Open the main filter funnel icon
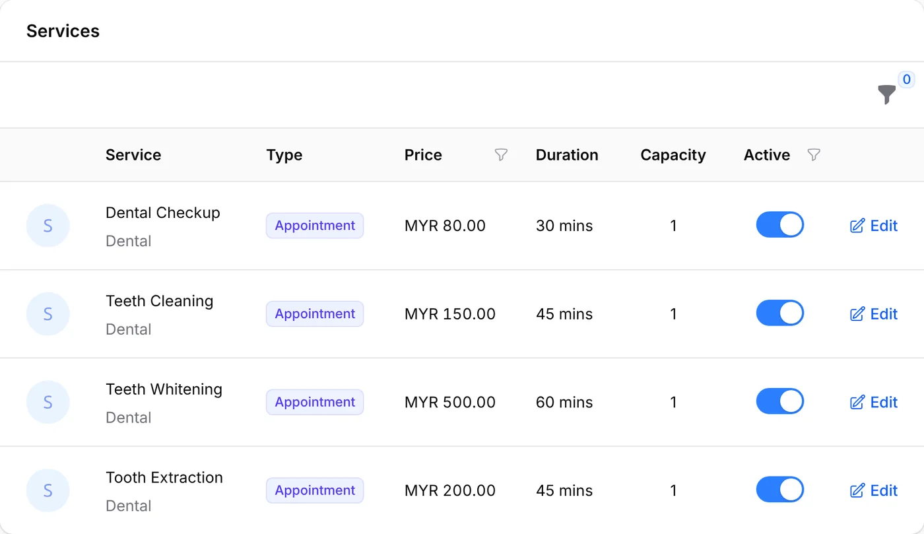This screenshot has width=924, height=534. [x=887, y=94]
